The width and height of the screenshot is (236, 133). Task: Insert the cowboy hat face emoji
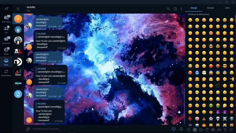point(211,112)
